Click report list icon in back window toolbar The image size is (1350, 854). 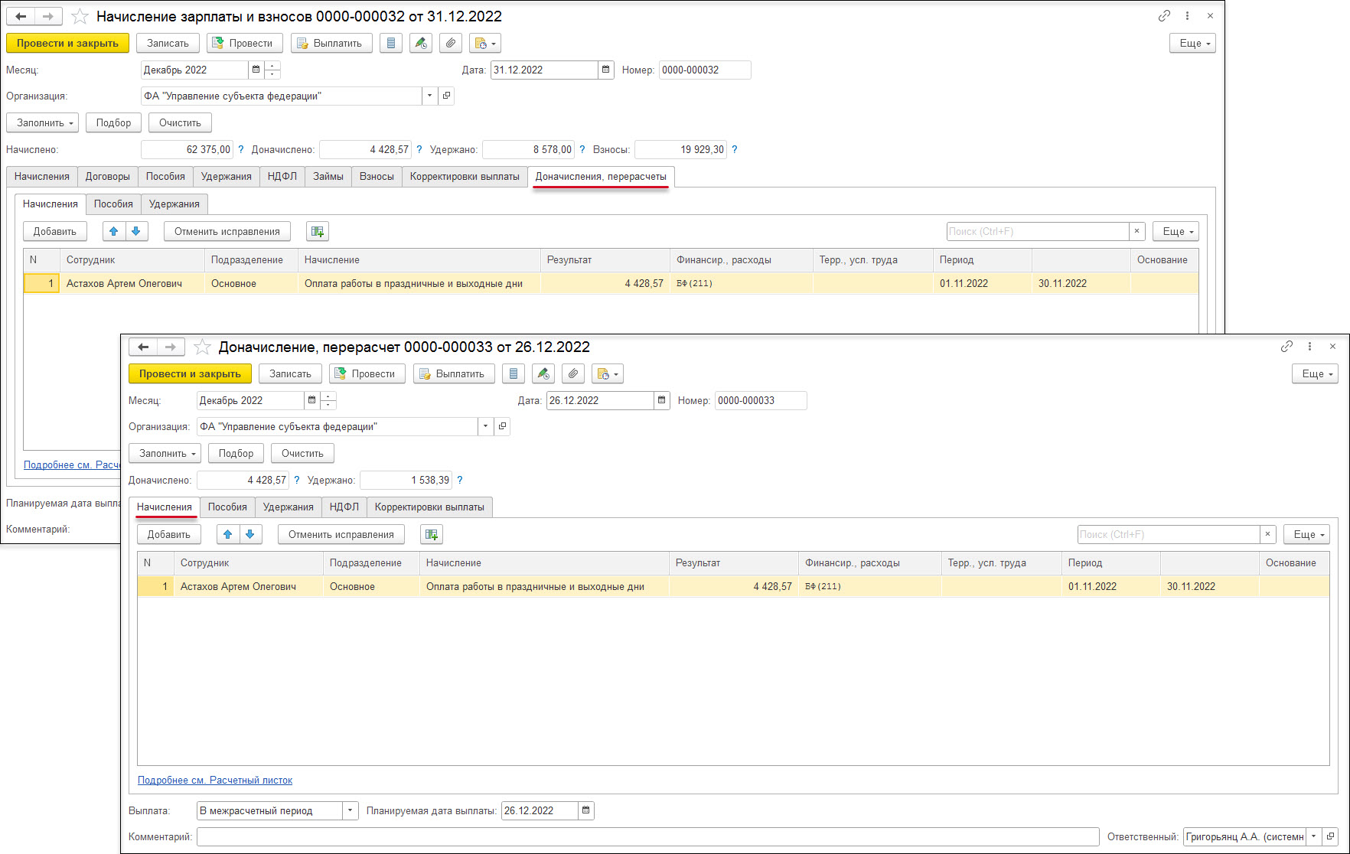[x=391, y=44]
